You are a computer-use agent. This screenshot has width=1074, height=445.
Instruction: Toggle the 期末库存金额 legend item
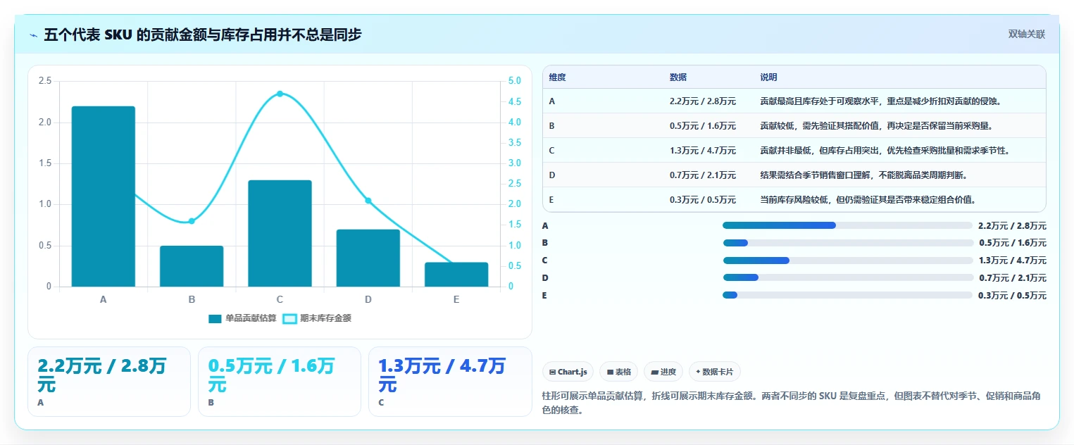pyautogui.click(x=316, y=318)
